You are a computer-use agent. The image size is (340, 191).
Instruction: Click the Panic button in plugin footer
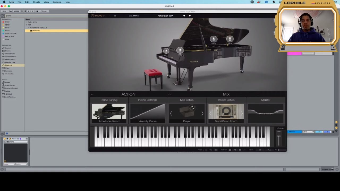[x=269, y=150]
